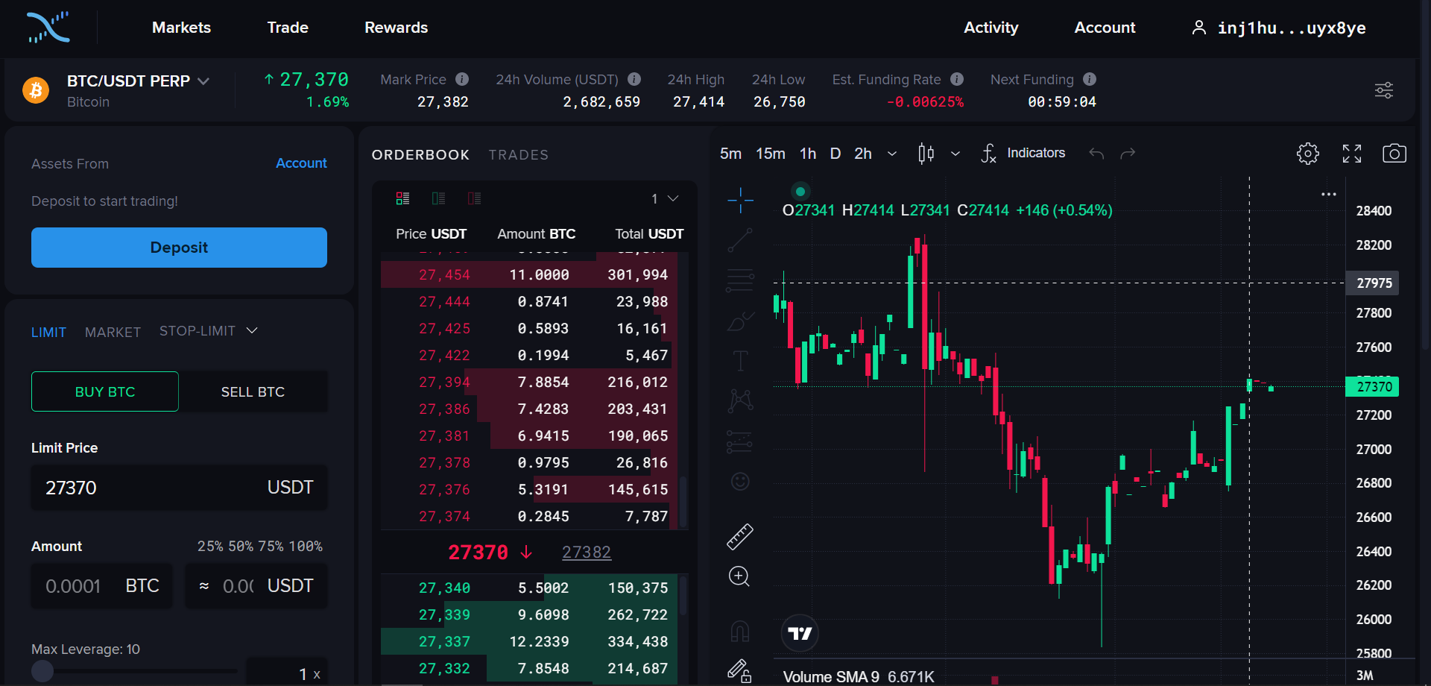Enter fullscreen chart mode

pos(1352,154)
